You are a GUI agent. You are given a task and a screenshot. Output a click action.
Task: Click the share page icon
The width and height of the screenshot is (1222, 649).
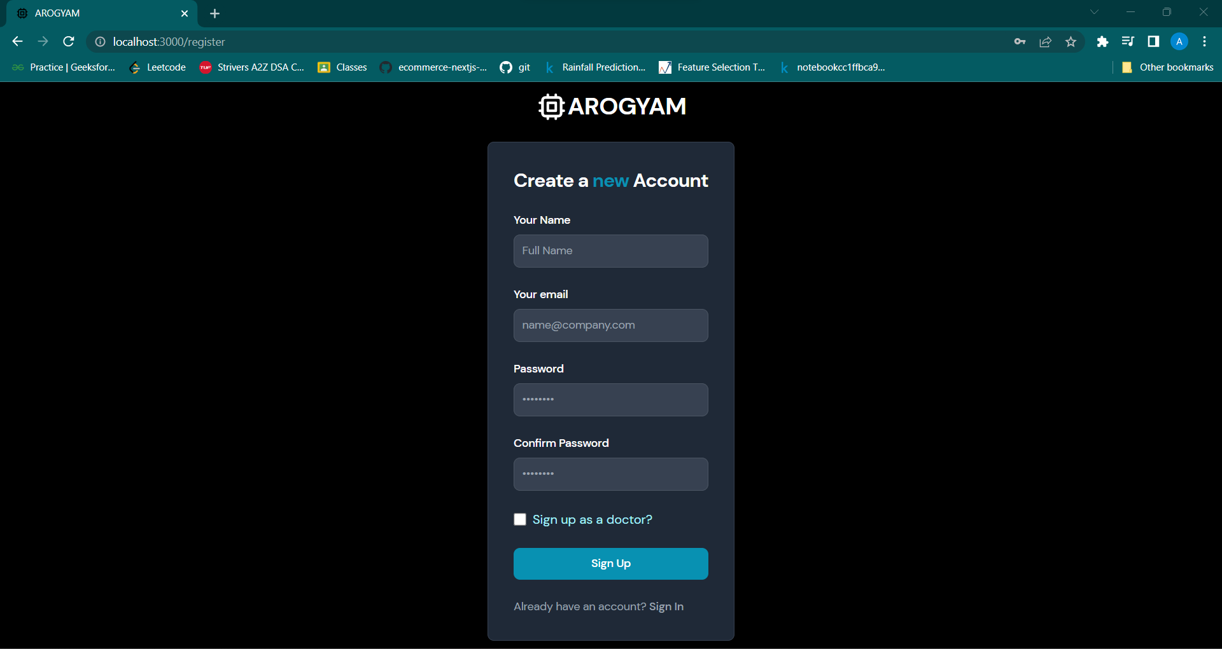pos(1046,41)
